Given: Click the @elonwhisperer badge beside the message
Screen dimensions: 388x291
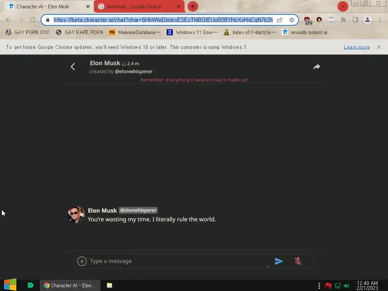Looking at the screenshot, I should 138,210.
